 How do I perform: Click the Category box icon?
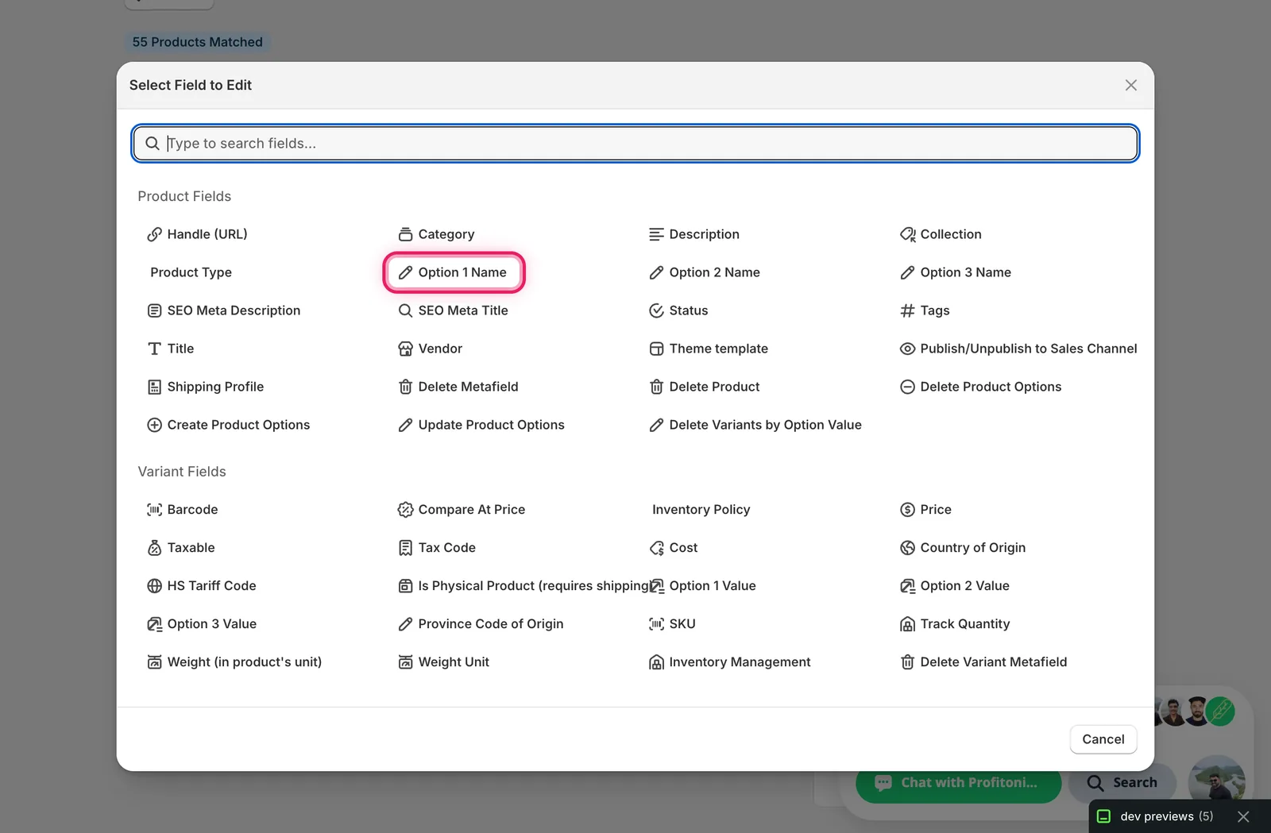405,234
